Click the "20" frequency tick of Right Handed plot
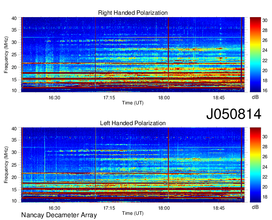This screenshot has width=272, height=220. coord(14,67)
